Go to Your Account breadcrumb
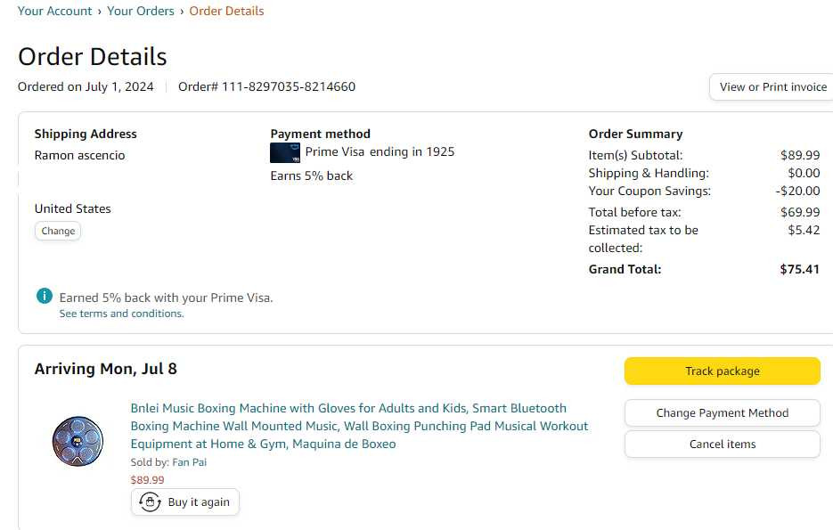Viewport: 833px width, 530px height. click(54, 11)
